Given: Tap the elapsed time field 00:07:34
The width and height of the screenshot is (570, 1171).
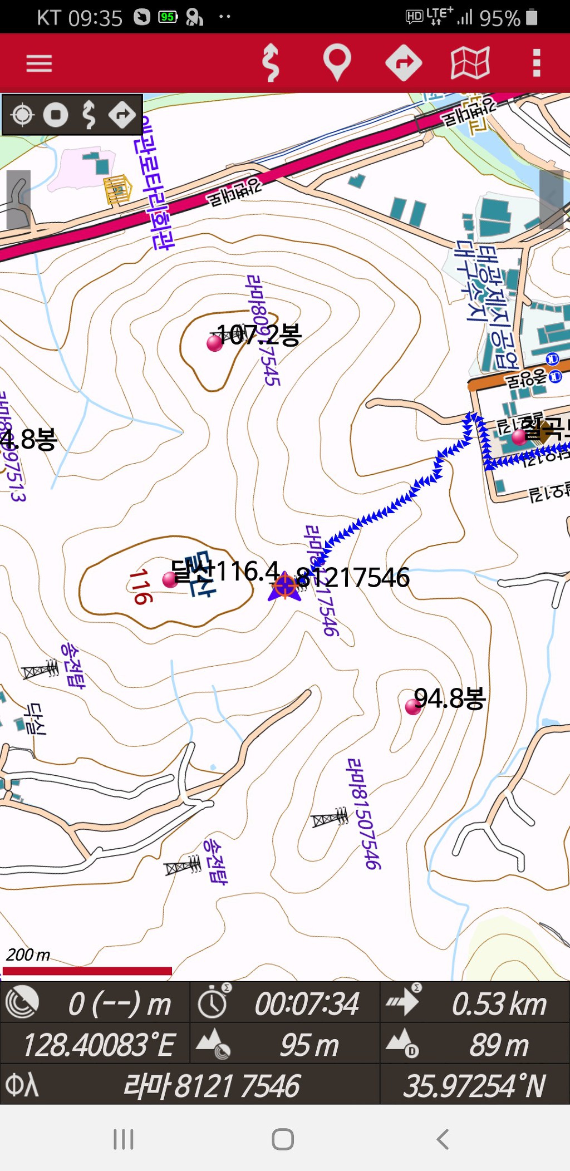Looking at the screenshot, I should tap(285, 1002).
